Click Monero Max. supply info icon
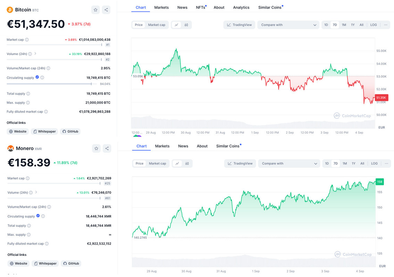 (x=29, y=235)
